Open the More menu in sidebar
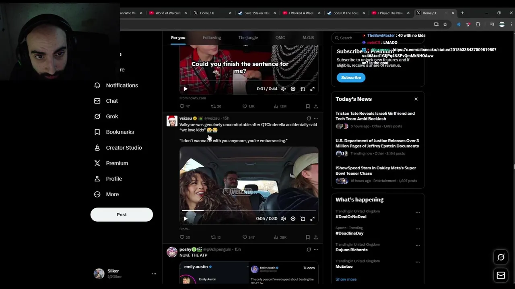 point(106,194)
